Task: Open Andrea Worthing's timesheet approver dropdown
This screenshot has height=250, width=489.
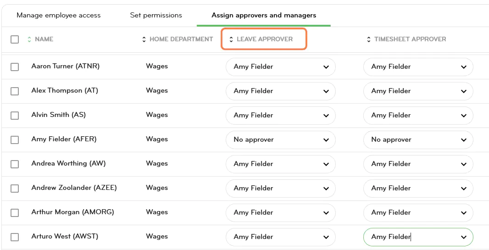Action: coord(418,164)
